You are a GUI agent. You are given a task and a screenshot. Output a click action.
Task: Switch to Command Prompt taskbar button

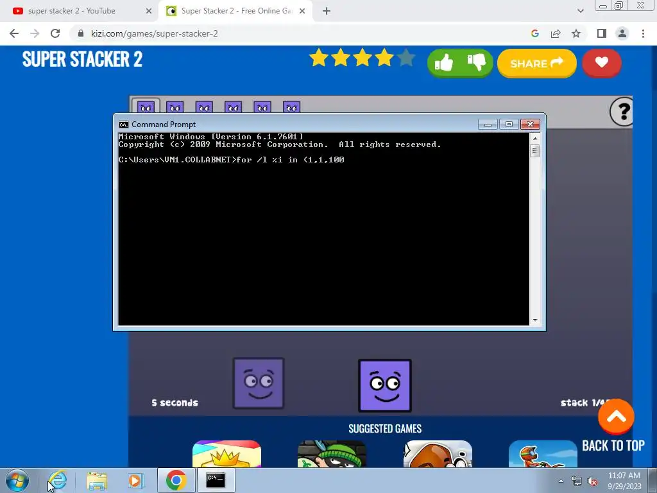pyautogui.click(x=216, y=480)
